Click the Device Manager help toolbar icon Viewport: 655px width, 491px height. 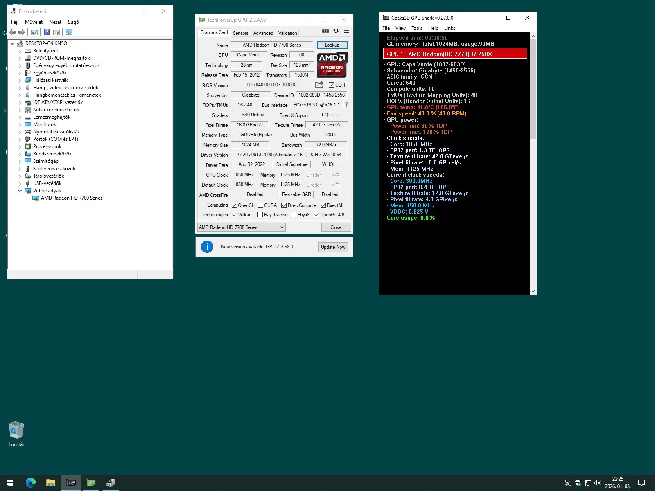click(47, 32)
